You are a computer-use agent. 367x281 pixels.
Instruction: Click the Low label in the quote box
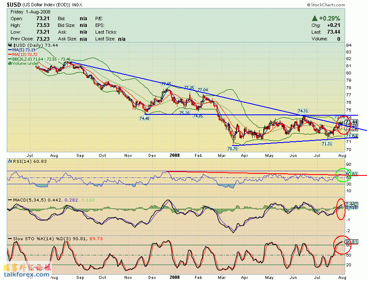point(16,32)
